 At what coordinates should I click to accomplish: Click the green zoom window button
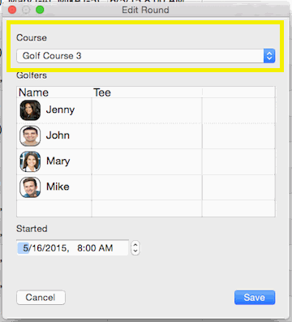coord(40,10)
